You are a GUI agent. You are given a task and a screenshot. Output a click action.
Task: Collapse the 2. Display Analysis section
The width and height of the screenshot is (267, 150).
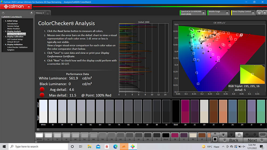click(x=4, y=31)
